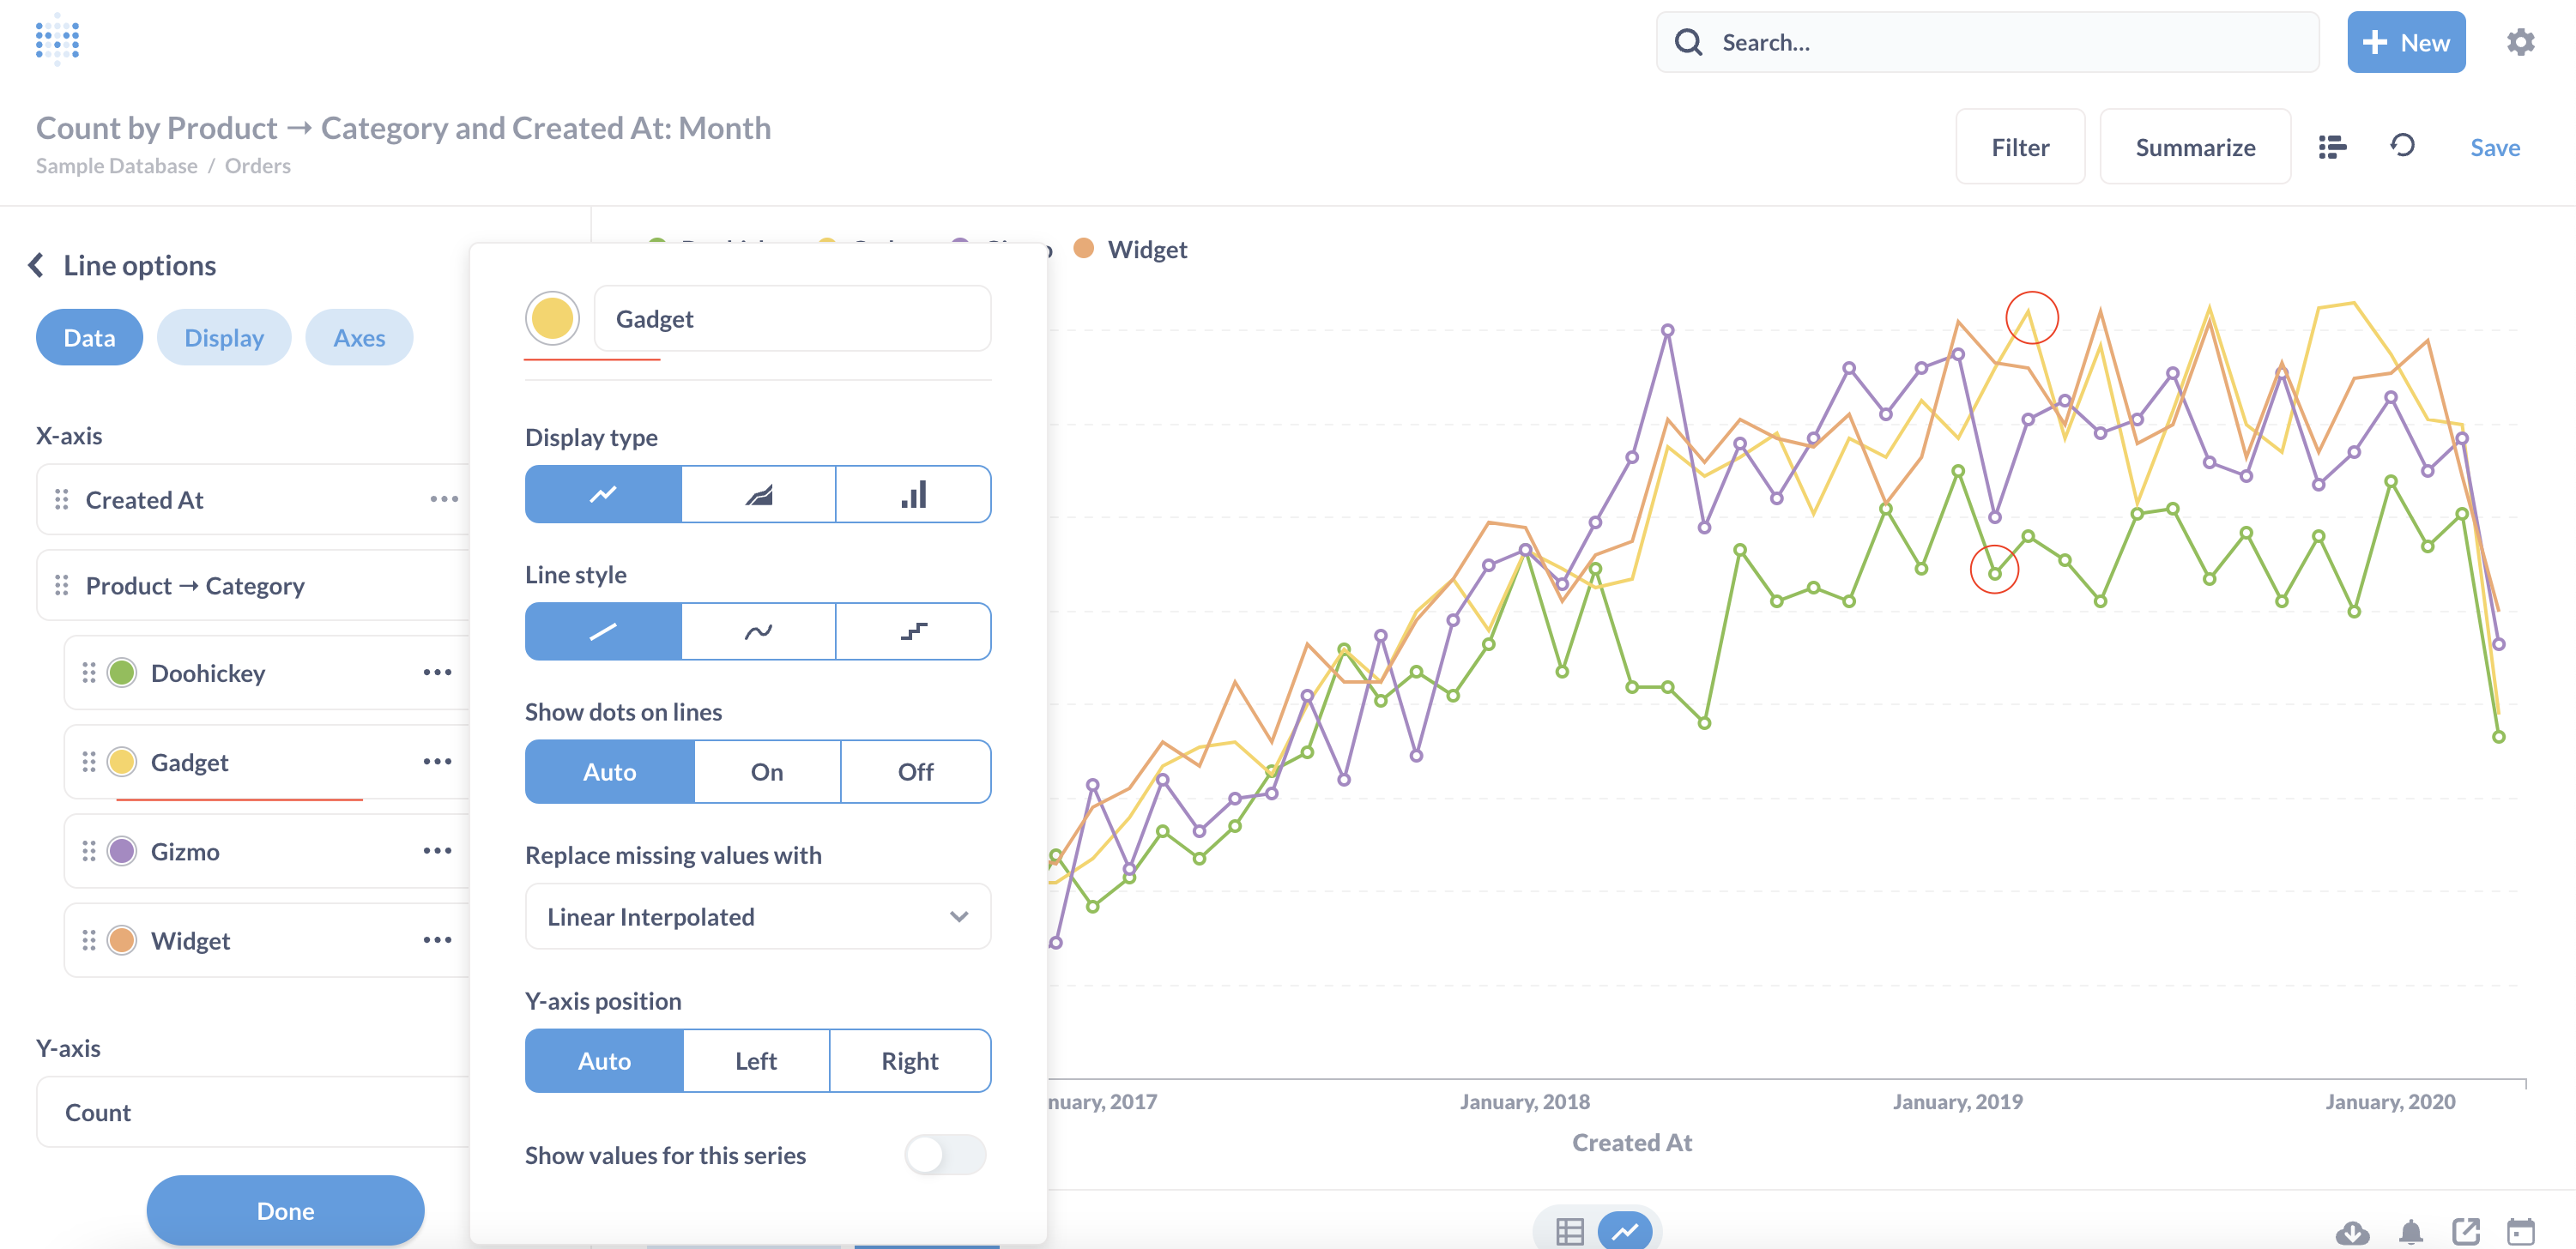Click the download results icon
This screenshot has width=2576, height=1249.
click(x=2352, y=1231)
